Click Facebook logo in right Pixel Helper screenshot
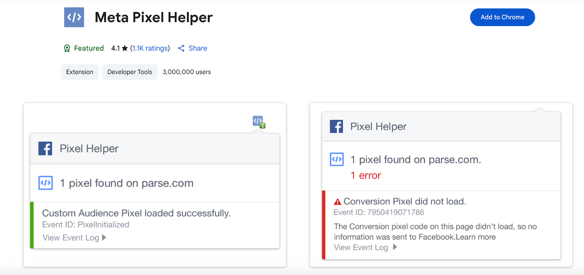584x275 pixels. 337,127
